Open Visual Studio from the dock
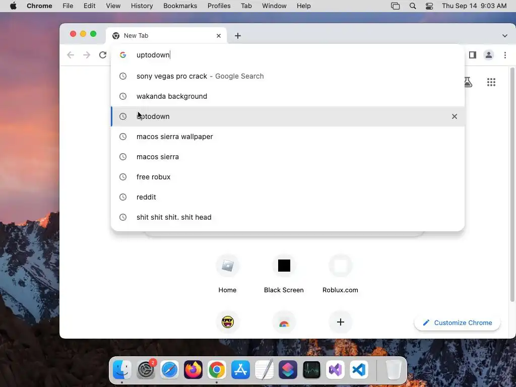516x387 pixels. pos(335,369)
